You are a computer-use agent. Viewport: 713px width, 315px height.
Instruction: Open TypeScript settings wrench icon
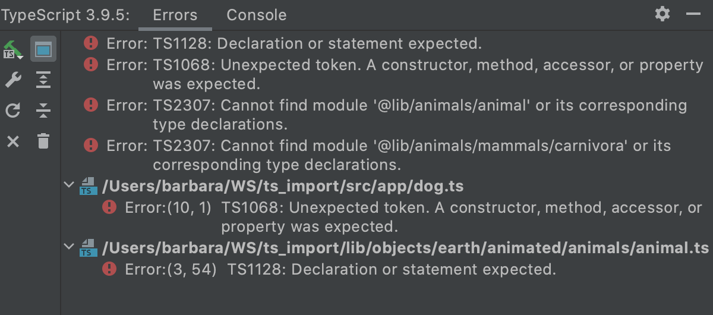(x=12, y=80)
